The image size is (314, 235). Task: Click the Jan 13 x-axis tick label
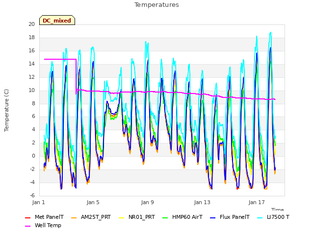[202, 202]
